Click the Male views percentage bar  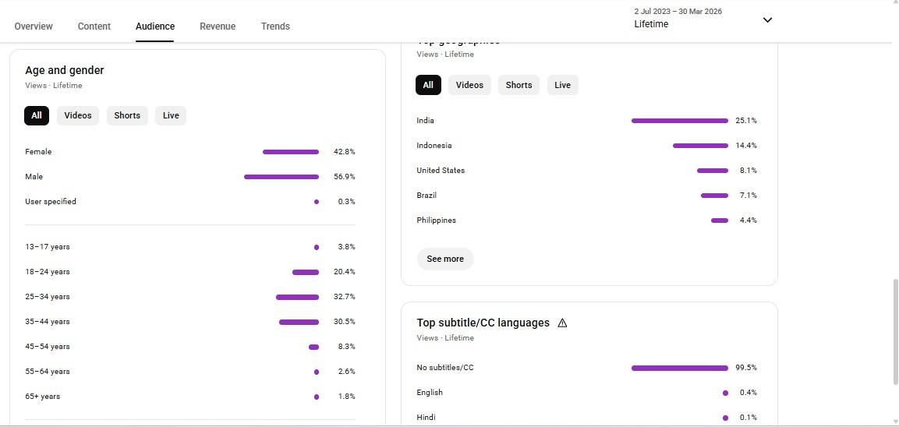(x=281, y=177)
